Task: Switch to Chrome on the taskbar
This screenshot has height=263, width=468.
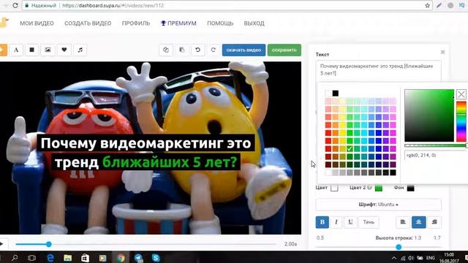Action: coord(121,258)
